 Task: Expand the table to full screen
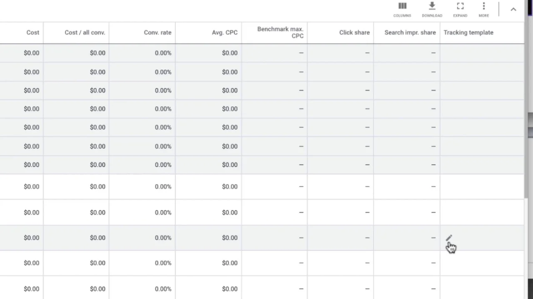(460, 10)
